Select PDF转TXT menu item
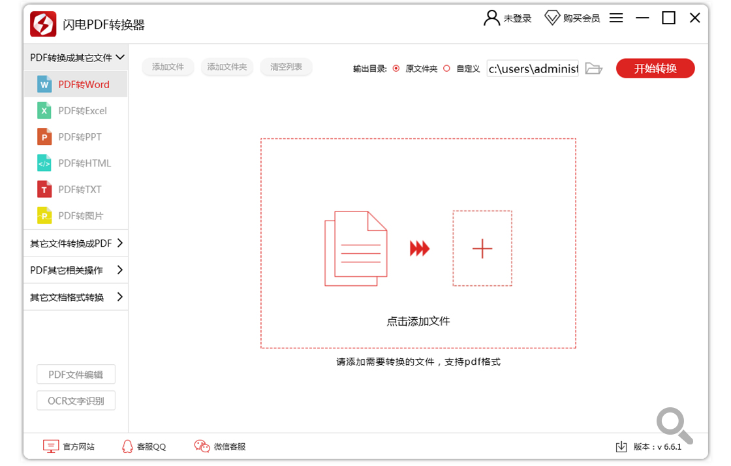Image resolution: width=731 pixels, height=466 pixels. coord(76,189)
